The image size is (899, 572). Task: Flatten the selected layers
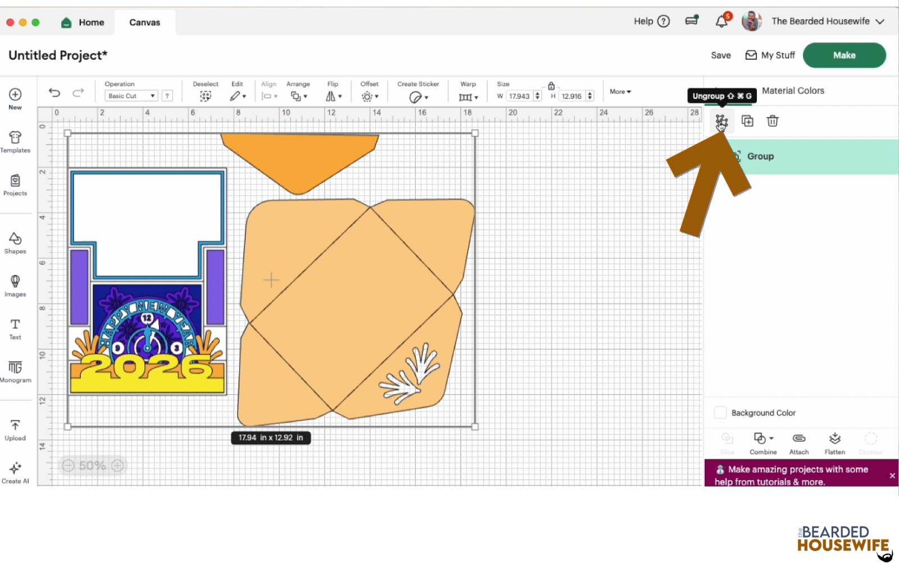tap(834, 442)
